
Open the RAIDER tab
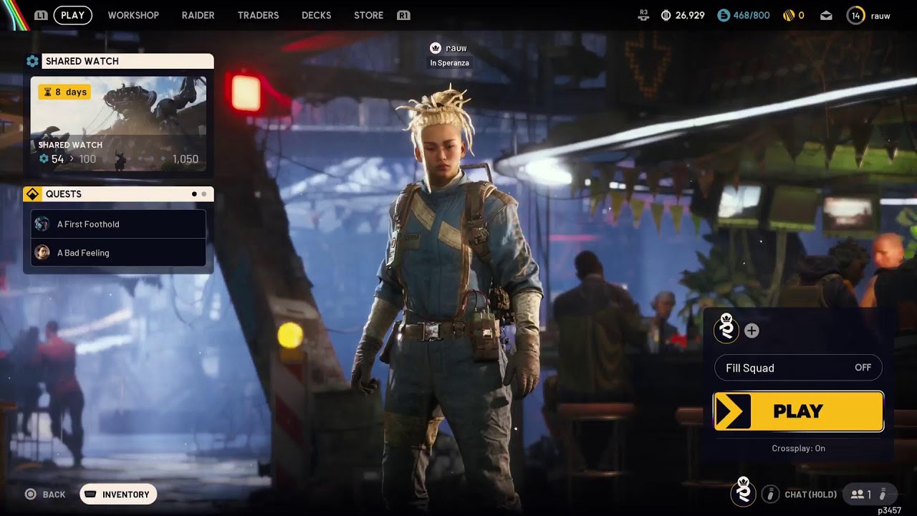[x=198, y=15]
